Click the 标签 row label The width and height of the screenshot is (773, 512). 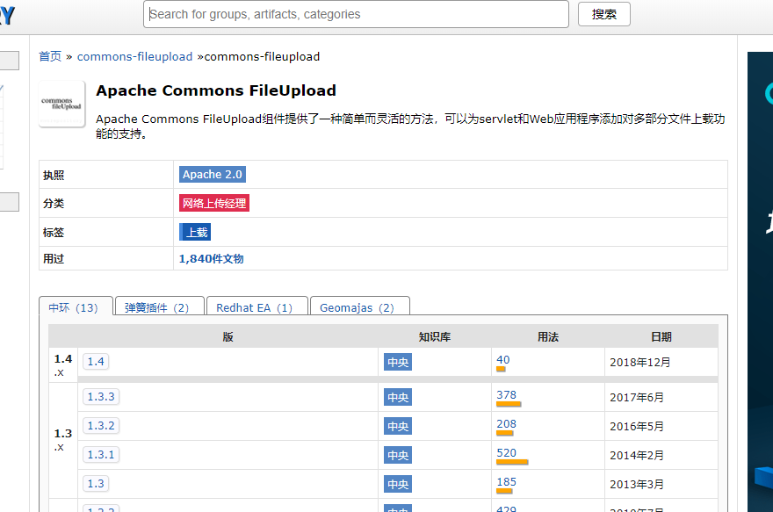point(54,232)
